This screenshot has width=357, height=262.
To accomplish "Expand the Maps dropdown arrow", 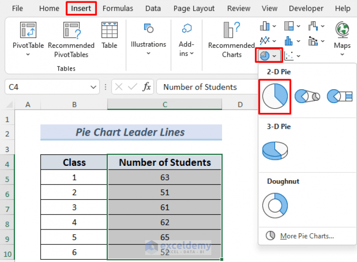I will tap(342, 54).
